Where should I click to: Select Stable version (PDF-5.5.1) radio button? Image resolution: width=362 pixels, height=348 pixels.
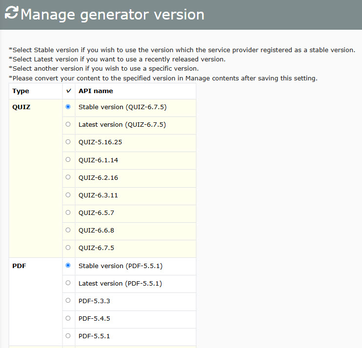68,266
